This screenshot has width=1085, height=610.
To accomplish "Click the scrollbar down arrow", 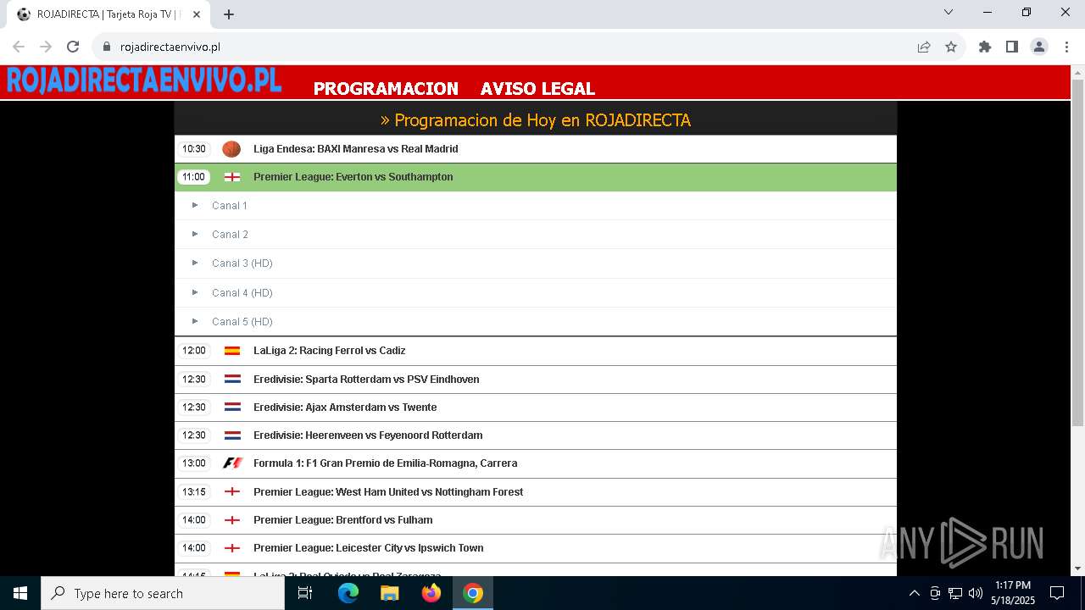I will pyautogui.click(x=1077, y=568).
